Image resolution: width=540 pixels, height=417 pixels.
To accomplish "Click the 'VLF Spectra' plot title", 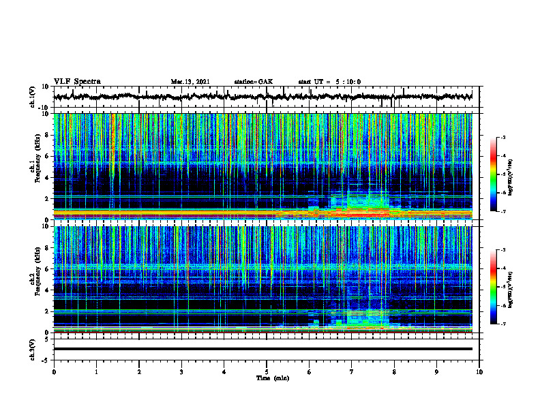I will 77,82.
